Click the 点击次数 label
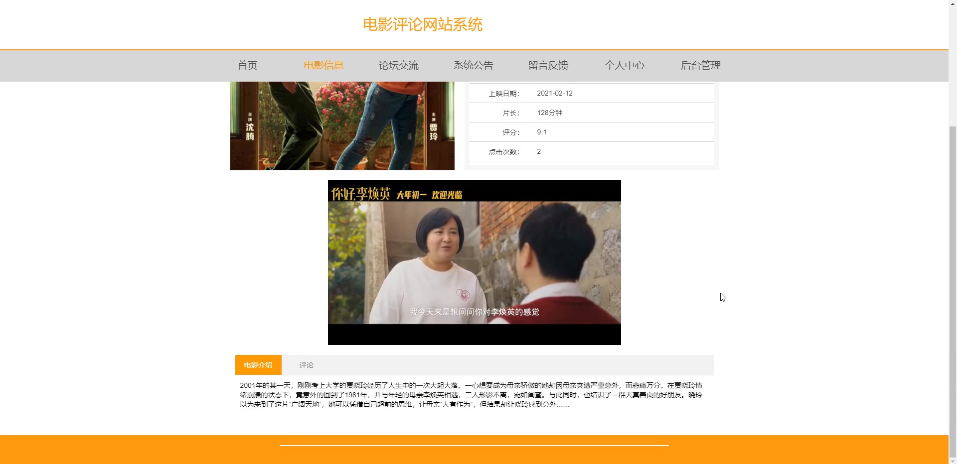Viewport: 957px width, 464px height. 504,152
